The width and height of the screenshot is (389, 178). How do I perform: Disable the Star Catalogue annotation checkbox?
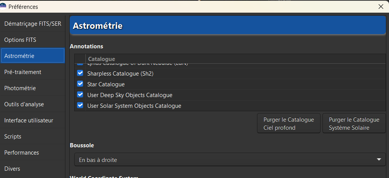(x=80, y=84)
